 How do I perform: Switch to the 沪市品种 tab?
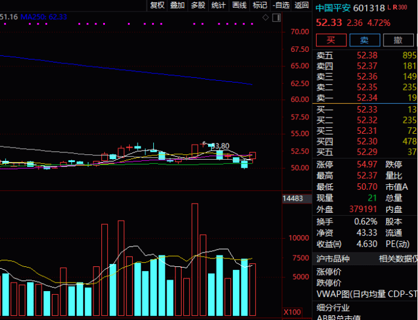click(x=333, y=259)
